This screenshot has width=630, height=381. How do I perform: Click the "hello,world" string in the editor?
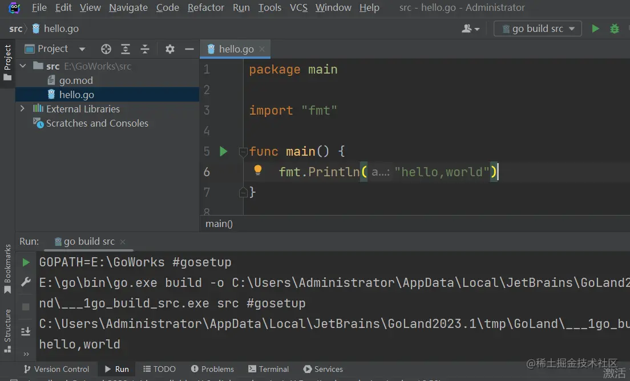(442, 172)
